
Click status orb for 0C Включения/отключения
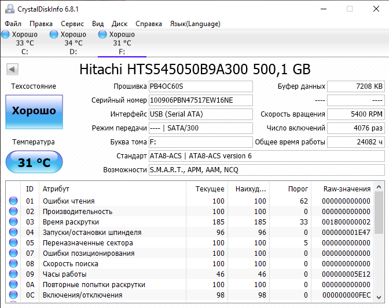click(x=13, y=295)
